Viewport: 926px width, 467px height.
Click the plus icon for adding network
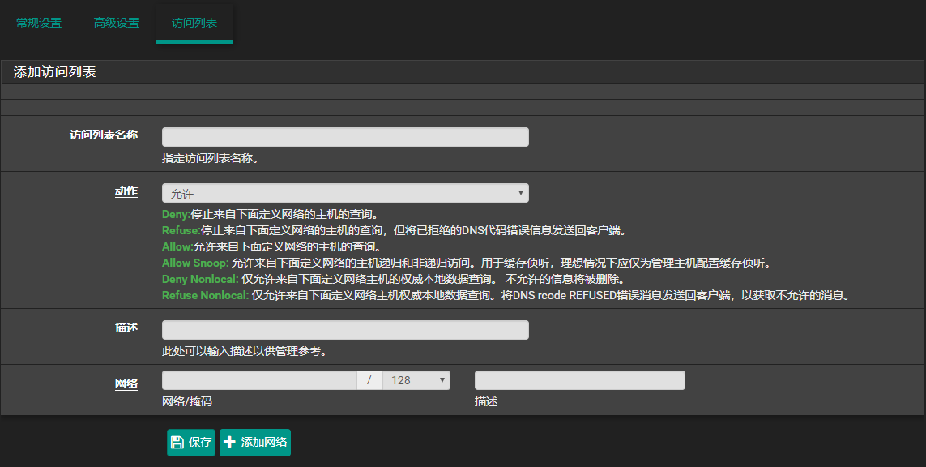coord(230,443)
